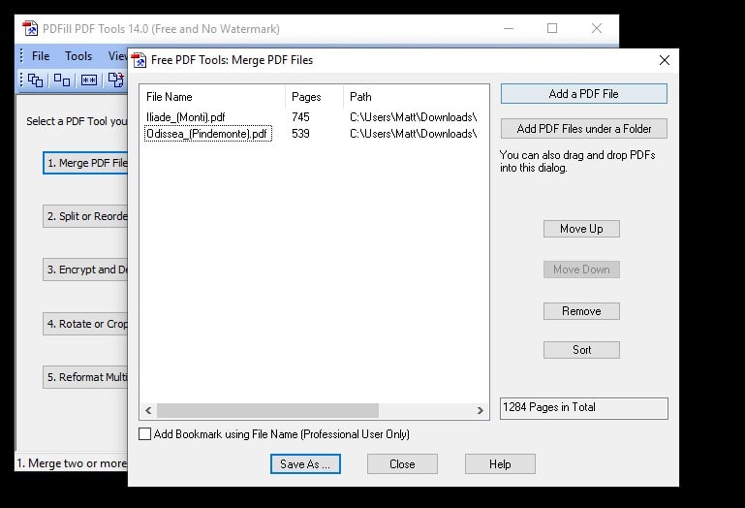Click the Close button in merge dialog
The width and height of the screenshot is (745, 508).
pyautogui.click(x=402, y=463)
